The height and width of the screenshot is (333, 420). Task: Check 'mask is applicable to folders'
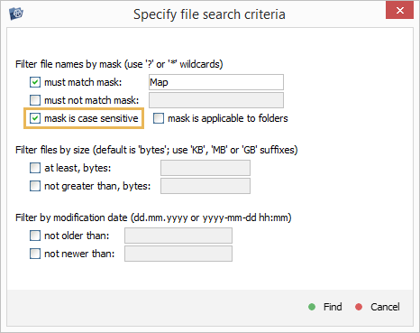159,118
